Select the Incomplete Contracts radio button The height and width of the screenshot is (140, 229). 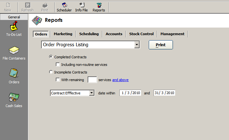point(51,72)
